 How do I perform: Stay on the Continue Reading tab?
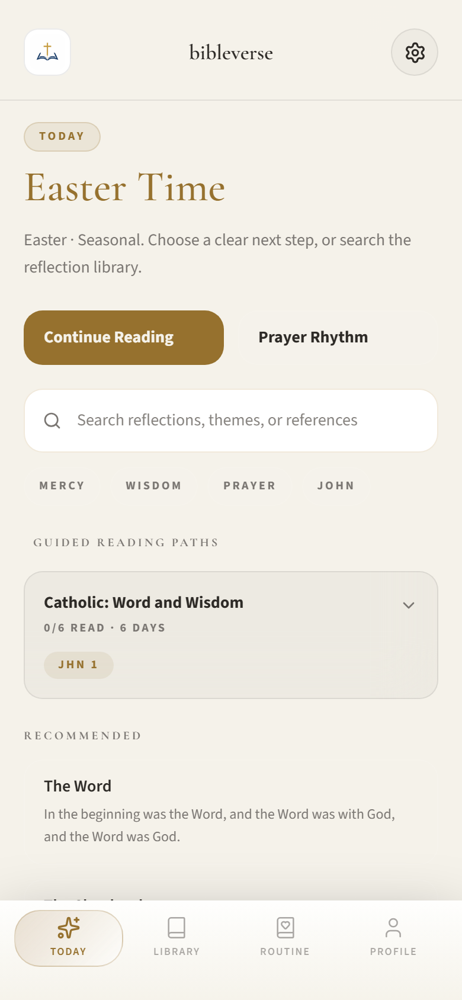123,337
